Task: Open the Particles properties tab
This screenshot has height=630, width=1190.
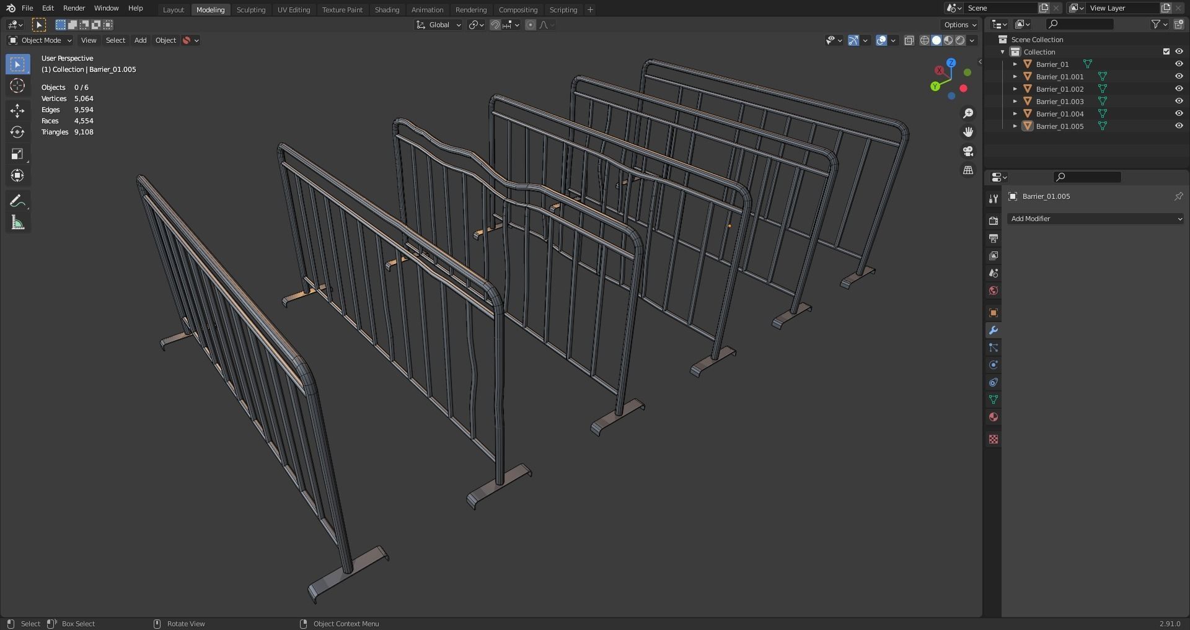Action: pos(994,348)
